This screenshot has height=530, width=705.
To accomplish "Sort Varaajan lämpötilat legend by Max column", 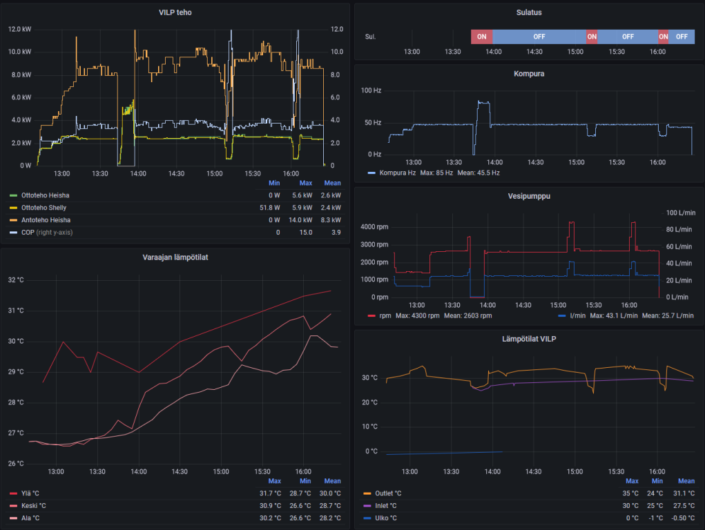I will 274,481.
